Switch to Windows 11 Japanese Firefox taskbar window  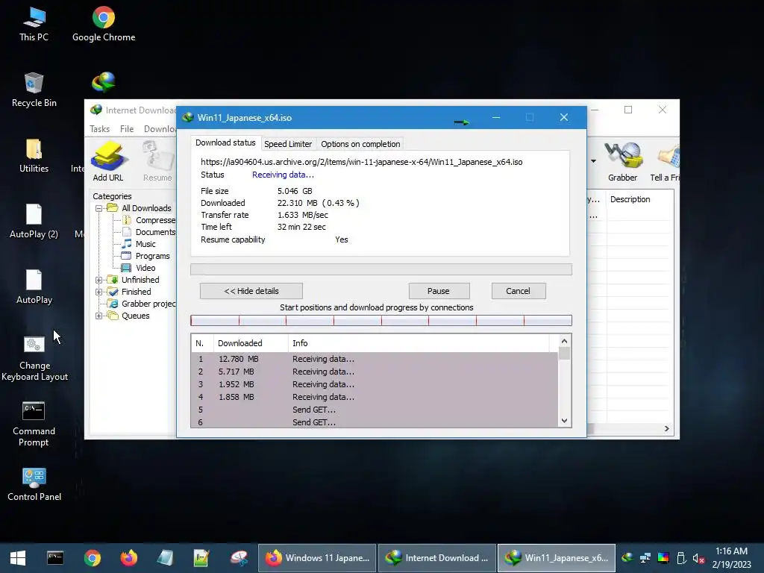316,558
